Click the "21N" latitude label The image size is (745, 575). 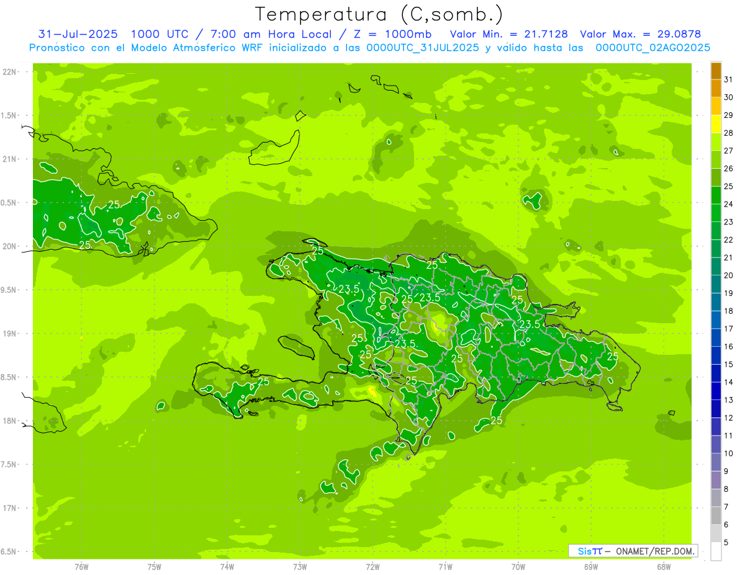(9, 159)
